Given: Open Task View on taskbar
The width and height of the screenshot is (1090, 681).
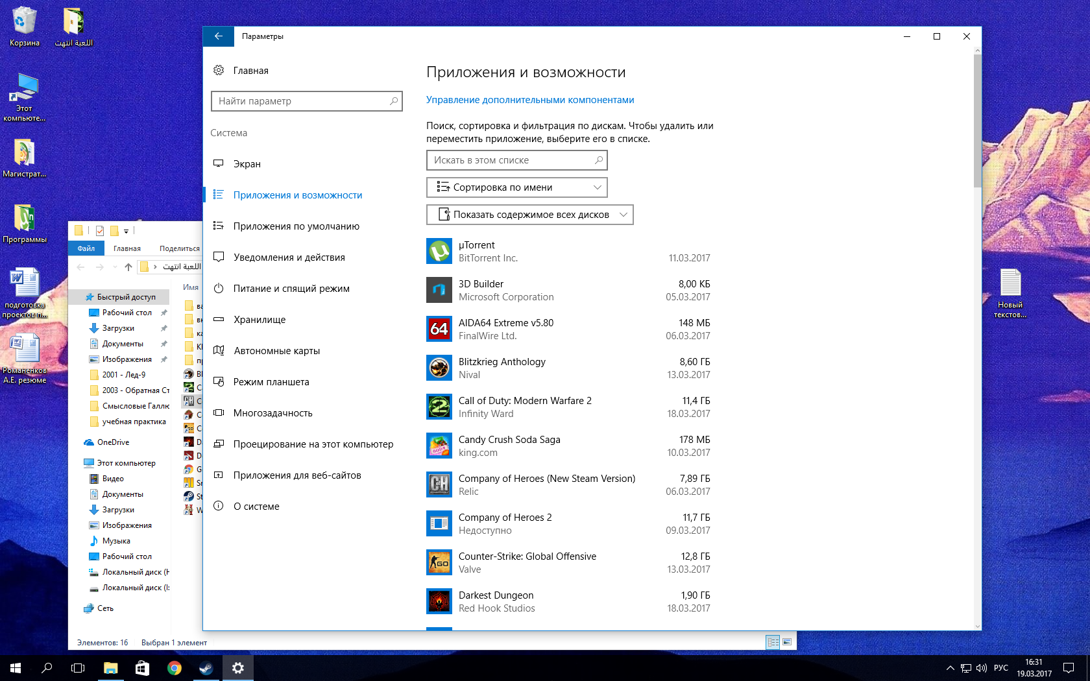Looking at the screenshot, I should [78, 668].
